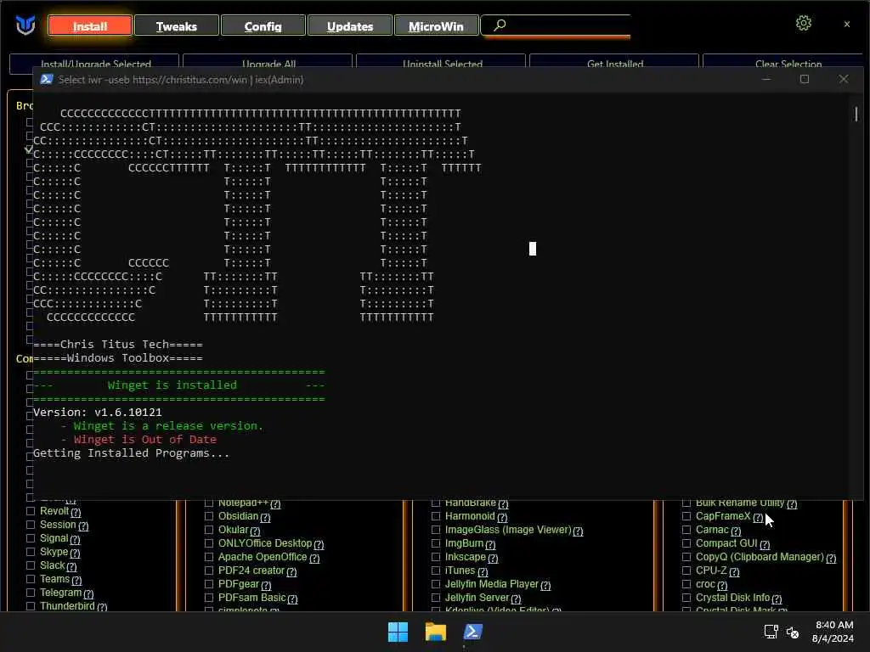Open help link (?) next to iTunes
870x652 pixels.
coord(483,571)
